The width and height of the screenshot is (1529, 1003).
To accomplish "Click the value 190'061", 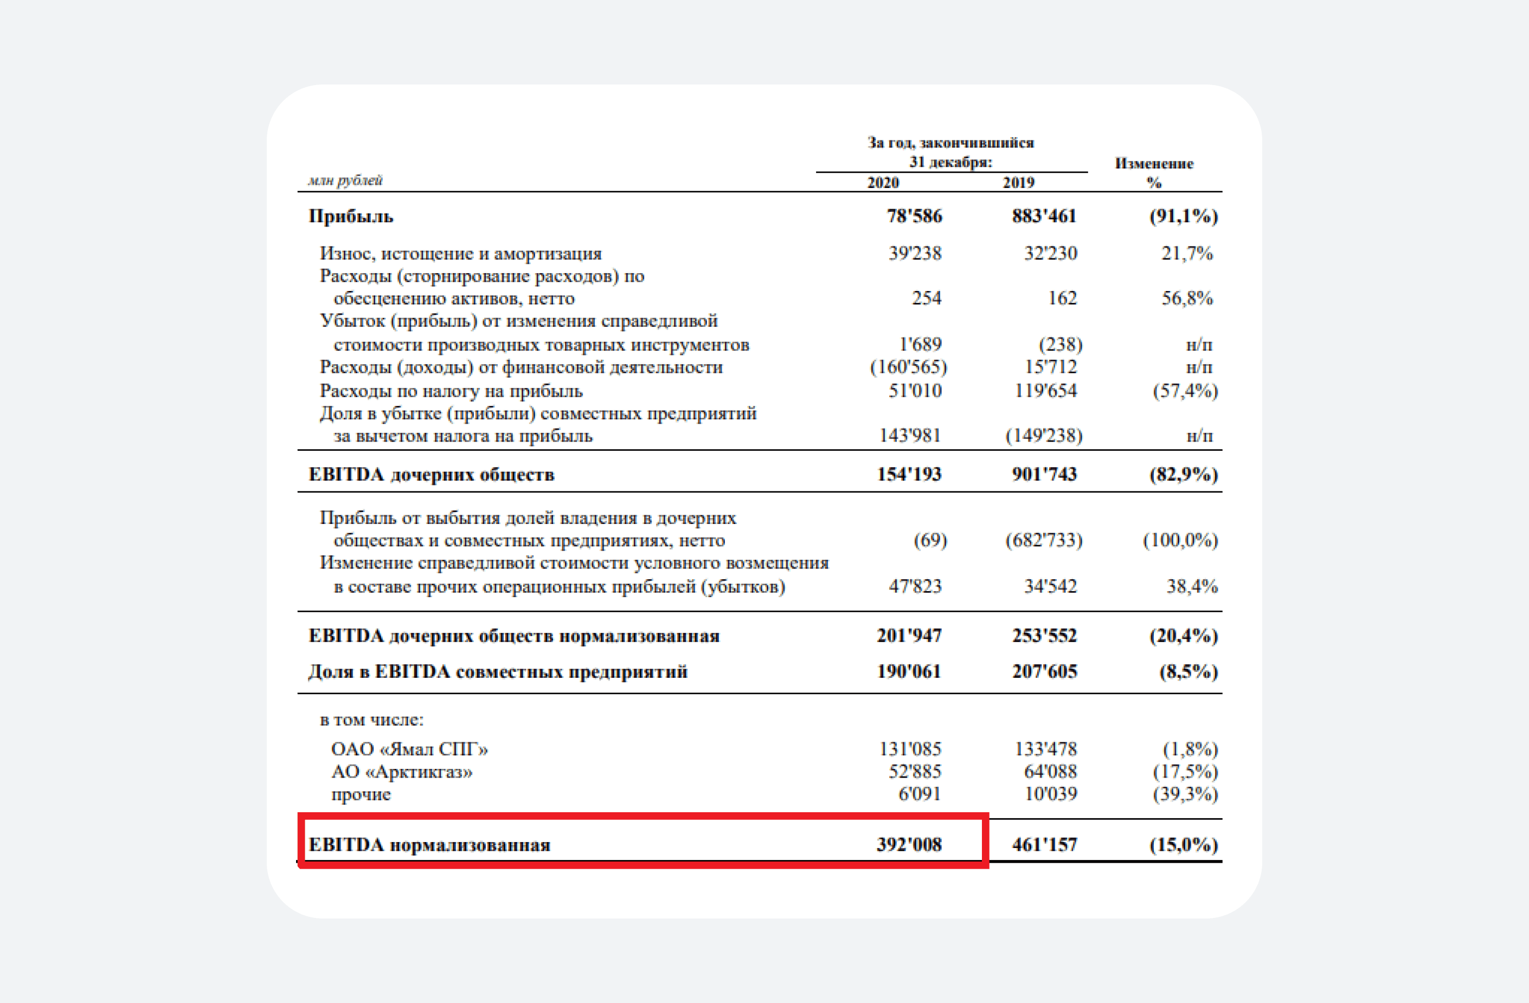I will point(909,671).
